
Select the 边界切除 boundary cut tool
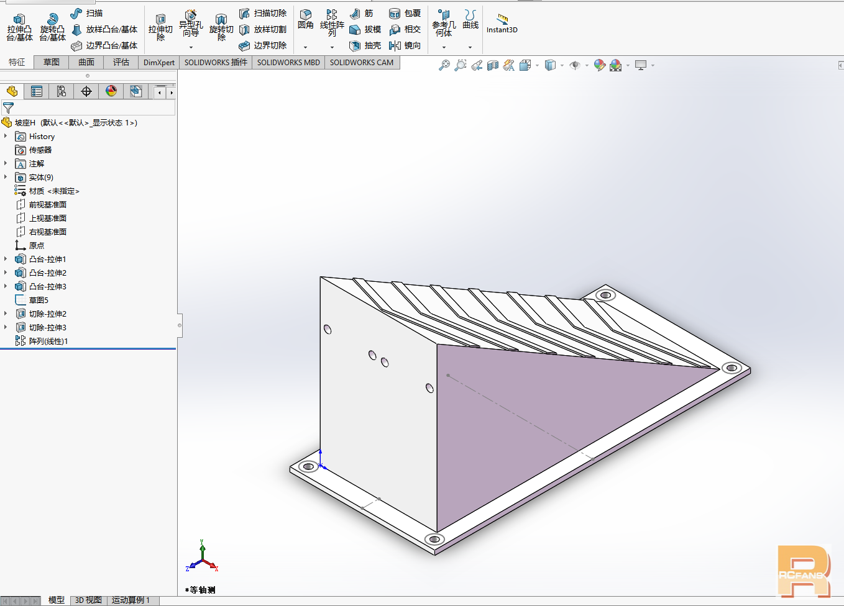point(263,45)
